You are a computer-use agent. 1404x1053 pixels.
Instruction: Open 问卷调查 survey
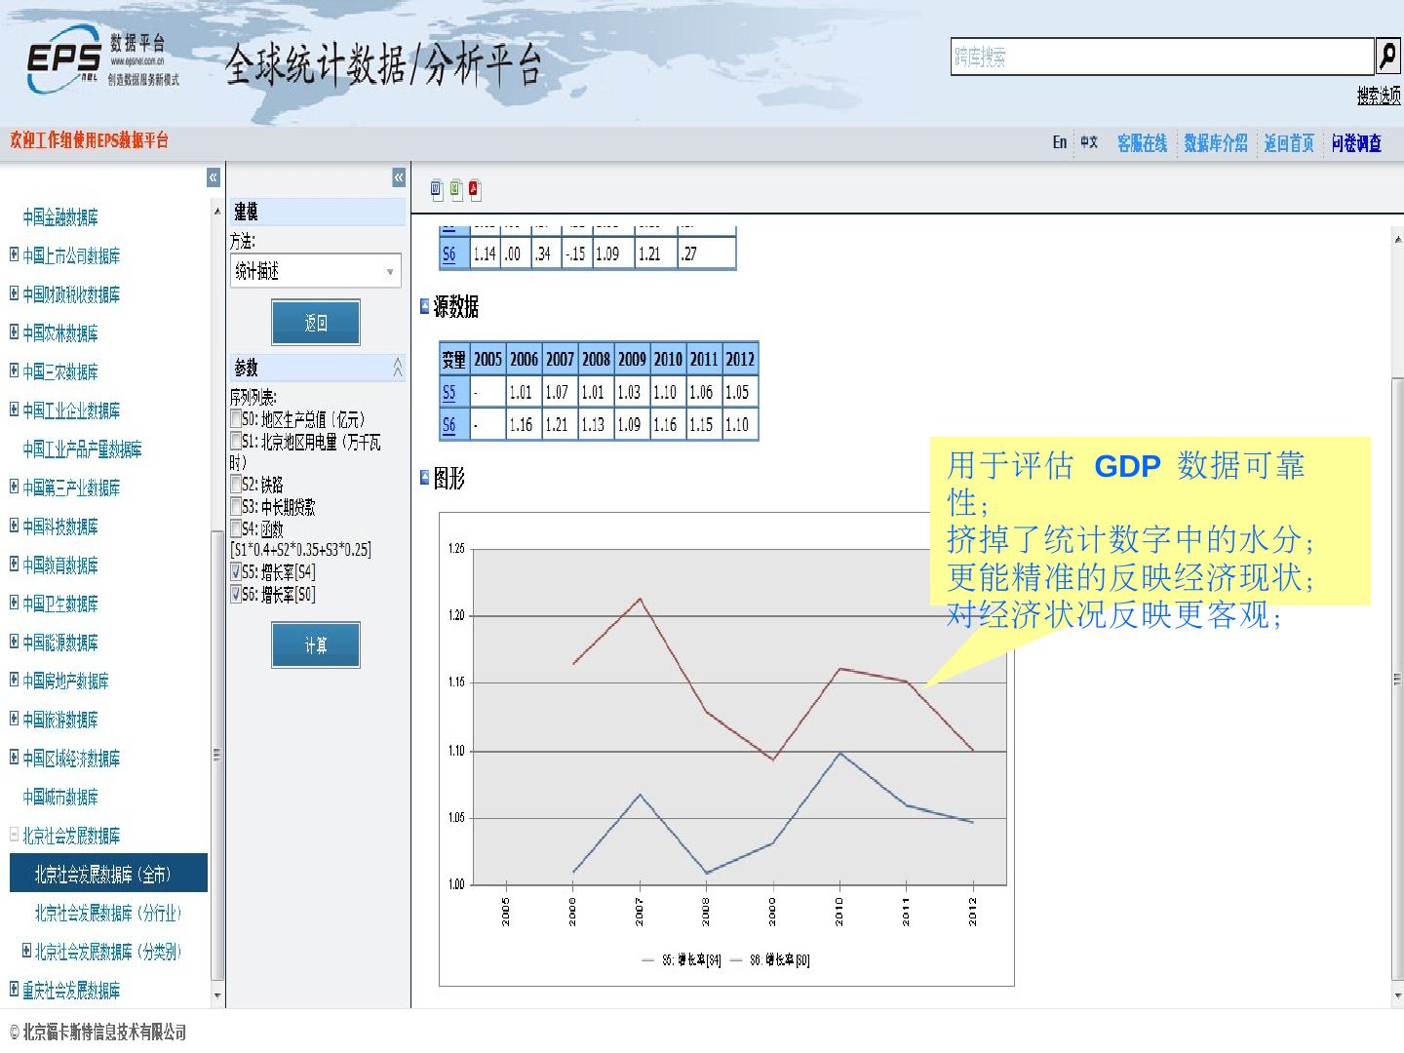[1357, 143]
